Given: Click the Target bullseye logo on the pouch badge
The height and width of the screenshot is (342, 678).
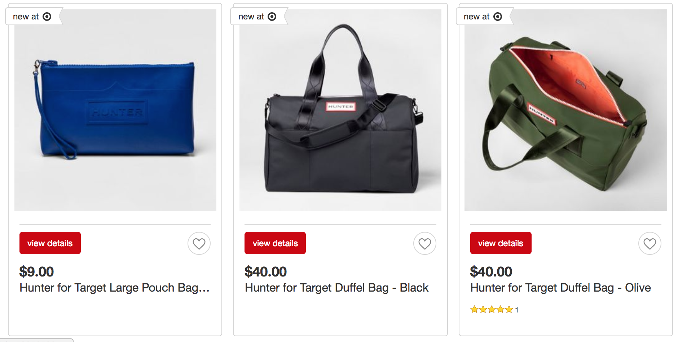Looking at the screenshot, I should pos(47,17).
